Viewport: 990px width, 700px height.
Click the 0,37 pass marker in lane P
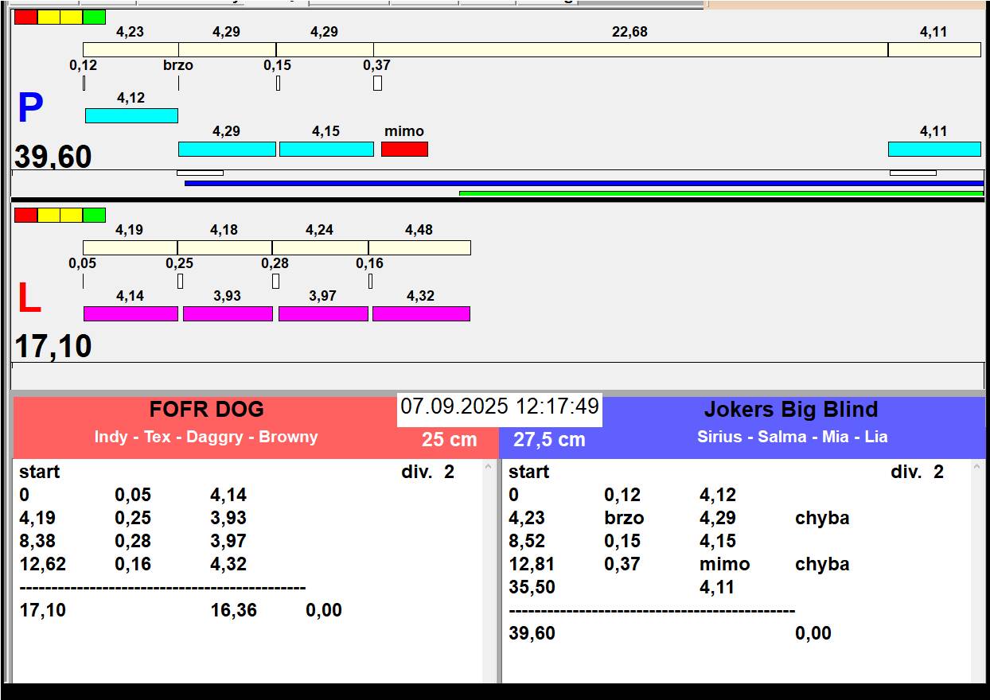pos(377,83)
